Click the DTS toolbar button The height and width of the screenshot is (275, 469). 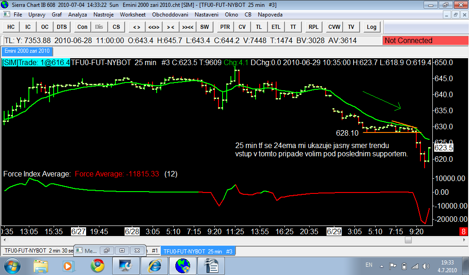(x=62, y=27)
